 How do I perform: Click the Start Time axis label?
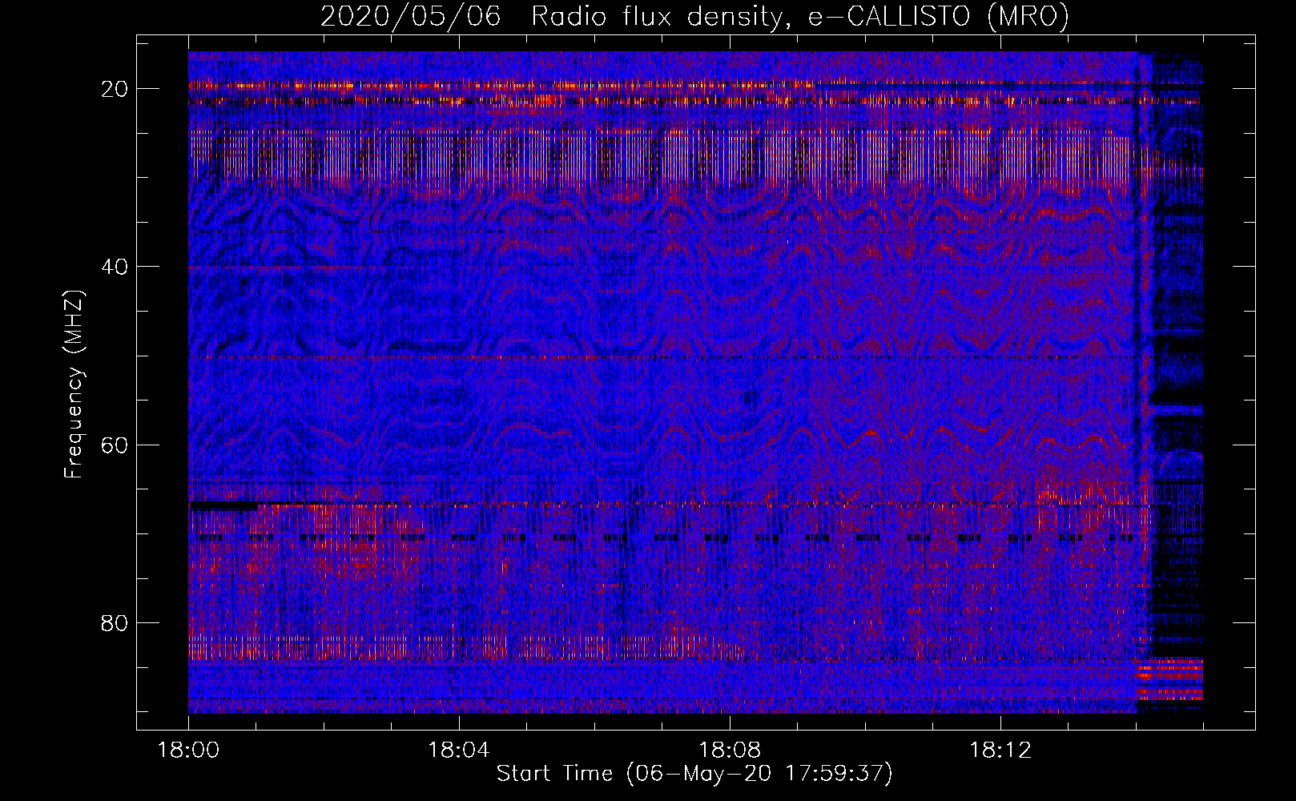[x=694, y=774]
